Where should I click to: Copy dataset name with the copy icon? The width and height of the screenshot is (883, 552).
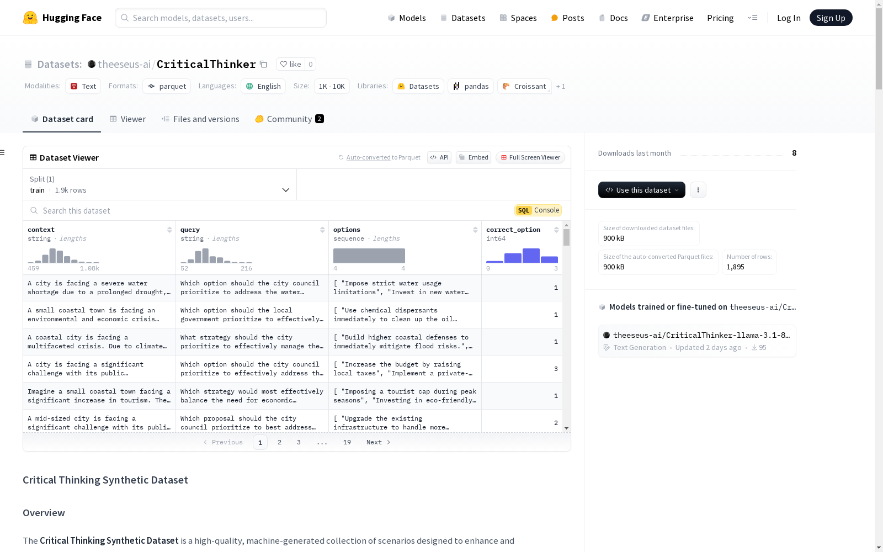pyautogui.click(x=264, y=65)
